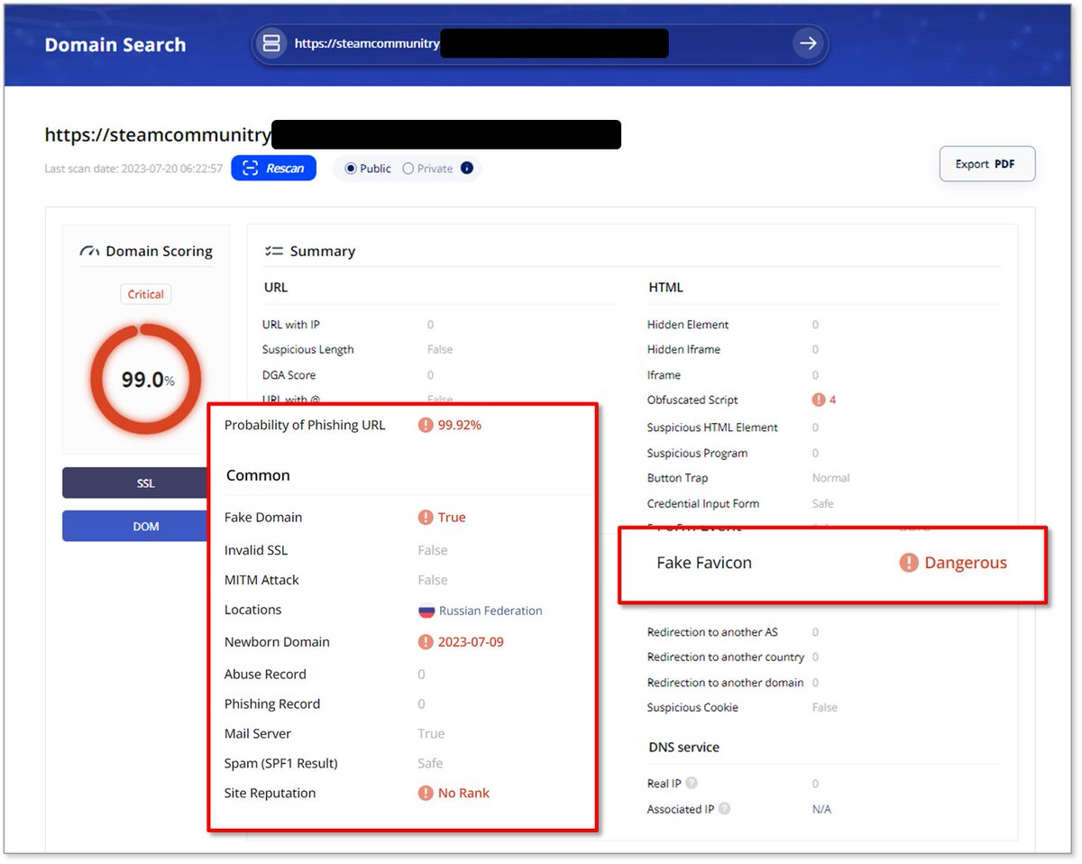Click the Russian Federation location link
This screenshot has width=1082, height=864.
[491, 611]
